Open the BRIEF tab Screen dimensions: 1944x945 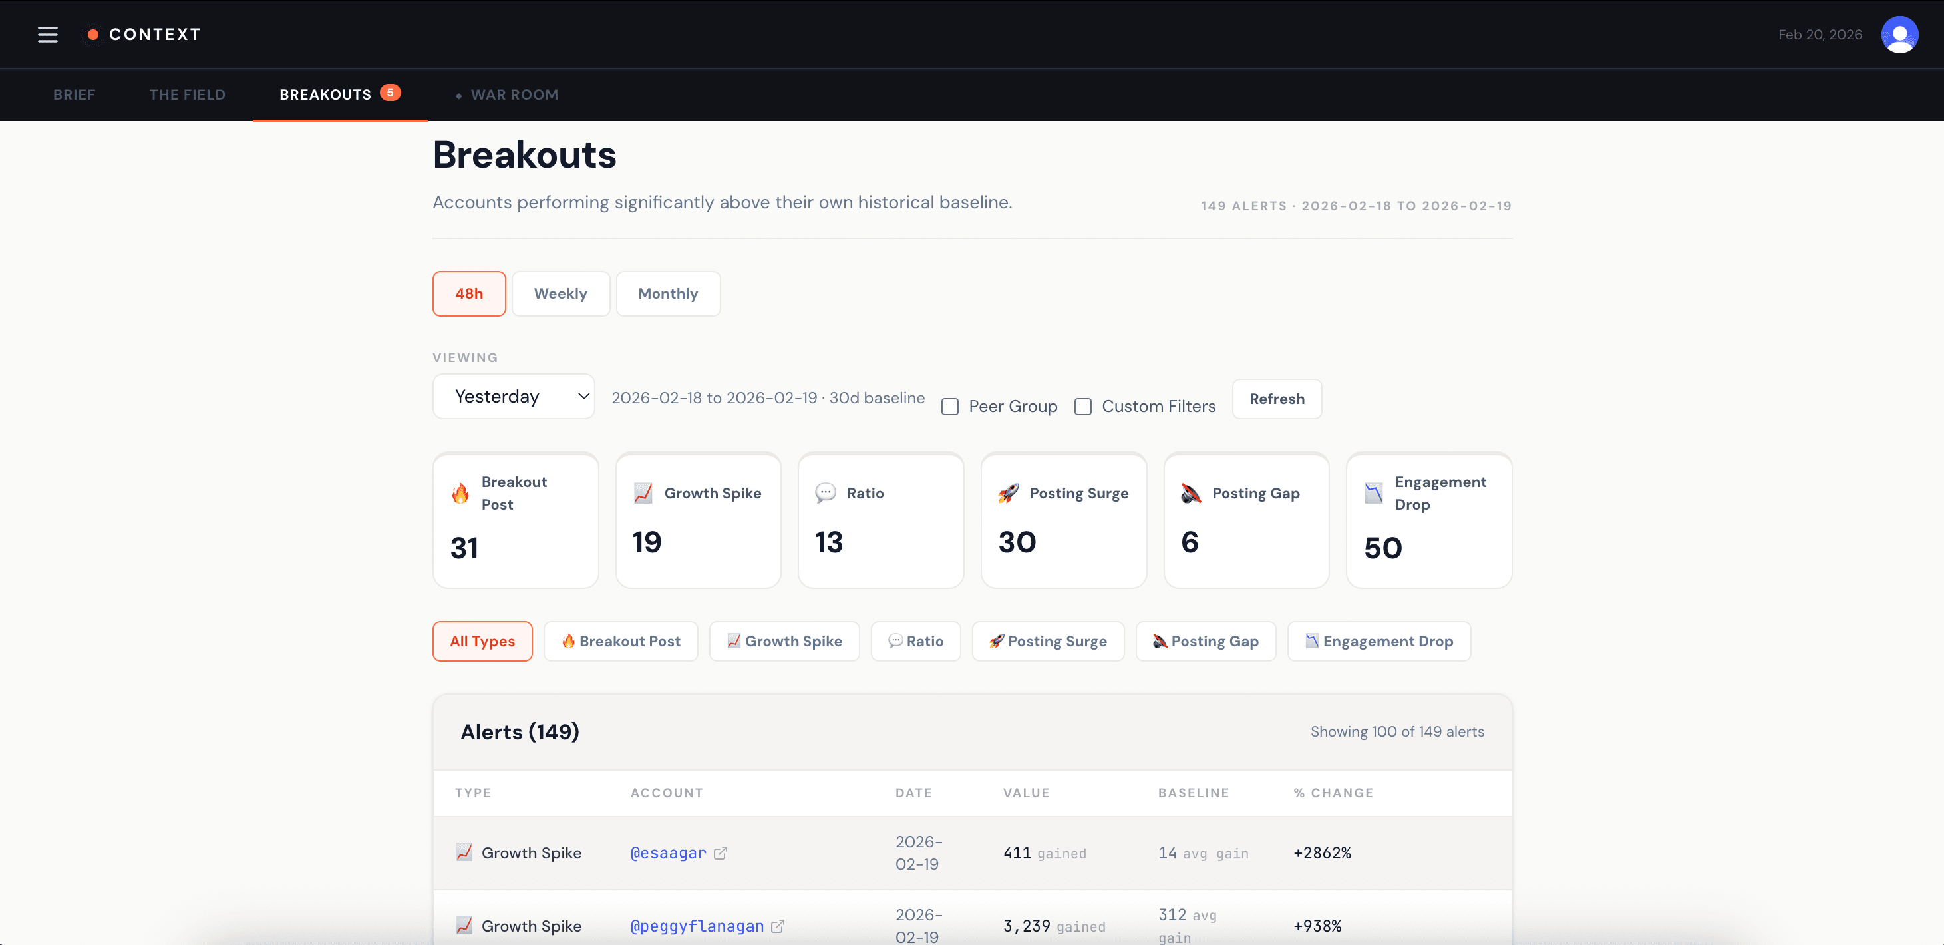(x=73, y=94)
